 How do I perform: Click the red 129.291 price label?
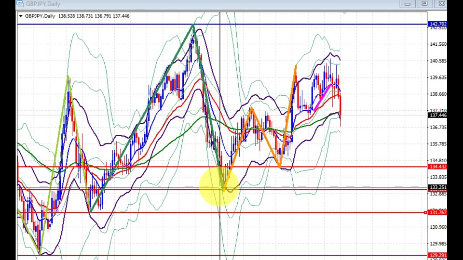pyautogui.click(x=437, y=255)
